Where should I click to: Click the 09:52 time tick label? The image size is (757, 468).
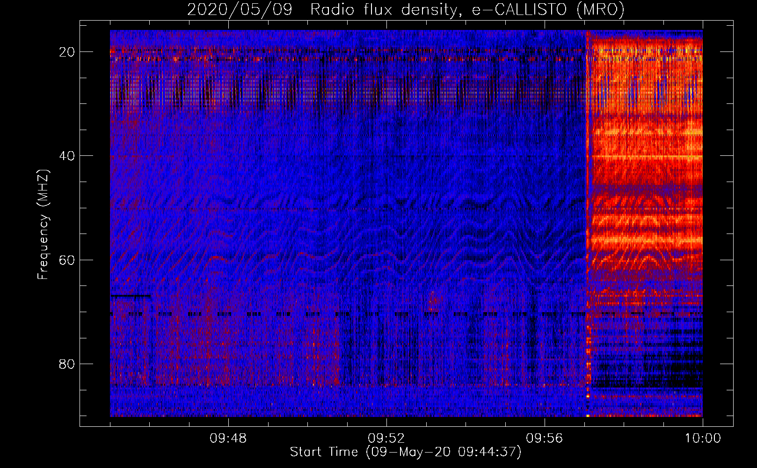[386, 439]
